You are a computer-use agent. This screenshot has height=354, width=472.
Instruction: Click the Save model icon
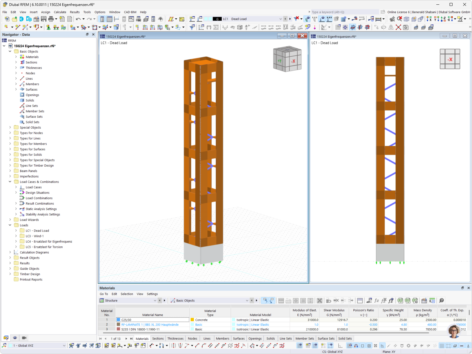tap(44, 19)
